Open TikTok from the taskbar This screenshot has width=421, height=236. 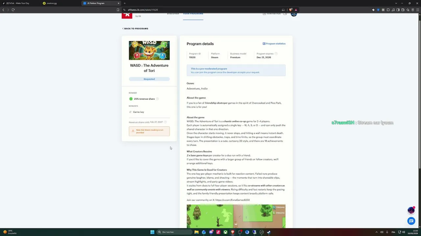click(218, 232)
